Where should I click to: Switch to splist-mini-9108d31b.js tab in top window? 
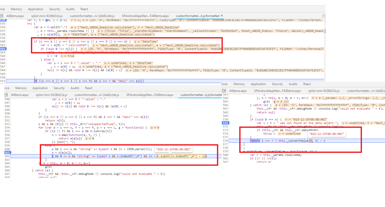pos(47,16)
